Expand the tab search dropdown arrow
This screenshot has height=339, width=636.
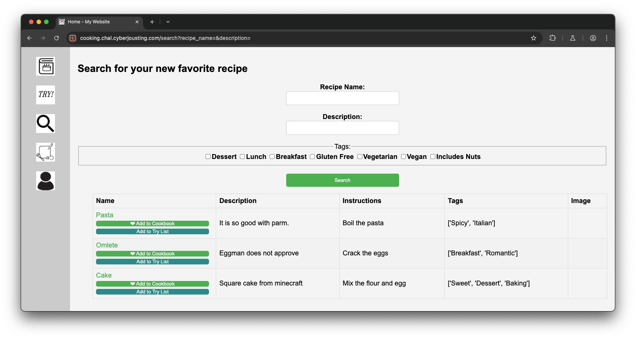tap(168, 22)
